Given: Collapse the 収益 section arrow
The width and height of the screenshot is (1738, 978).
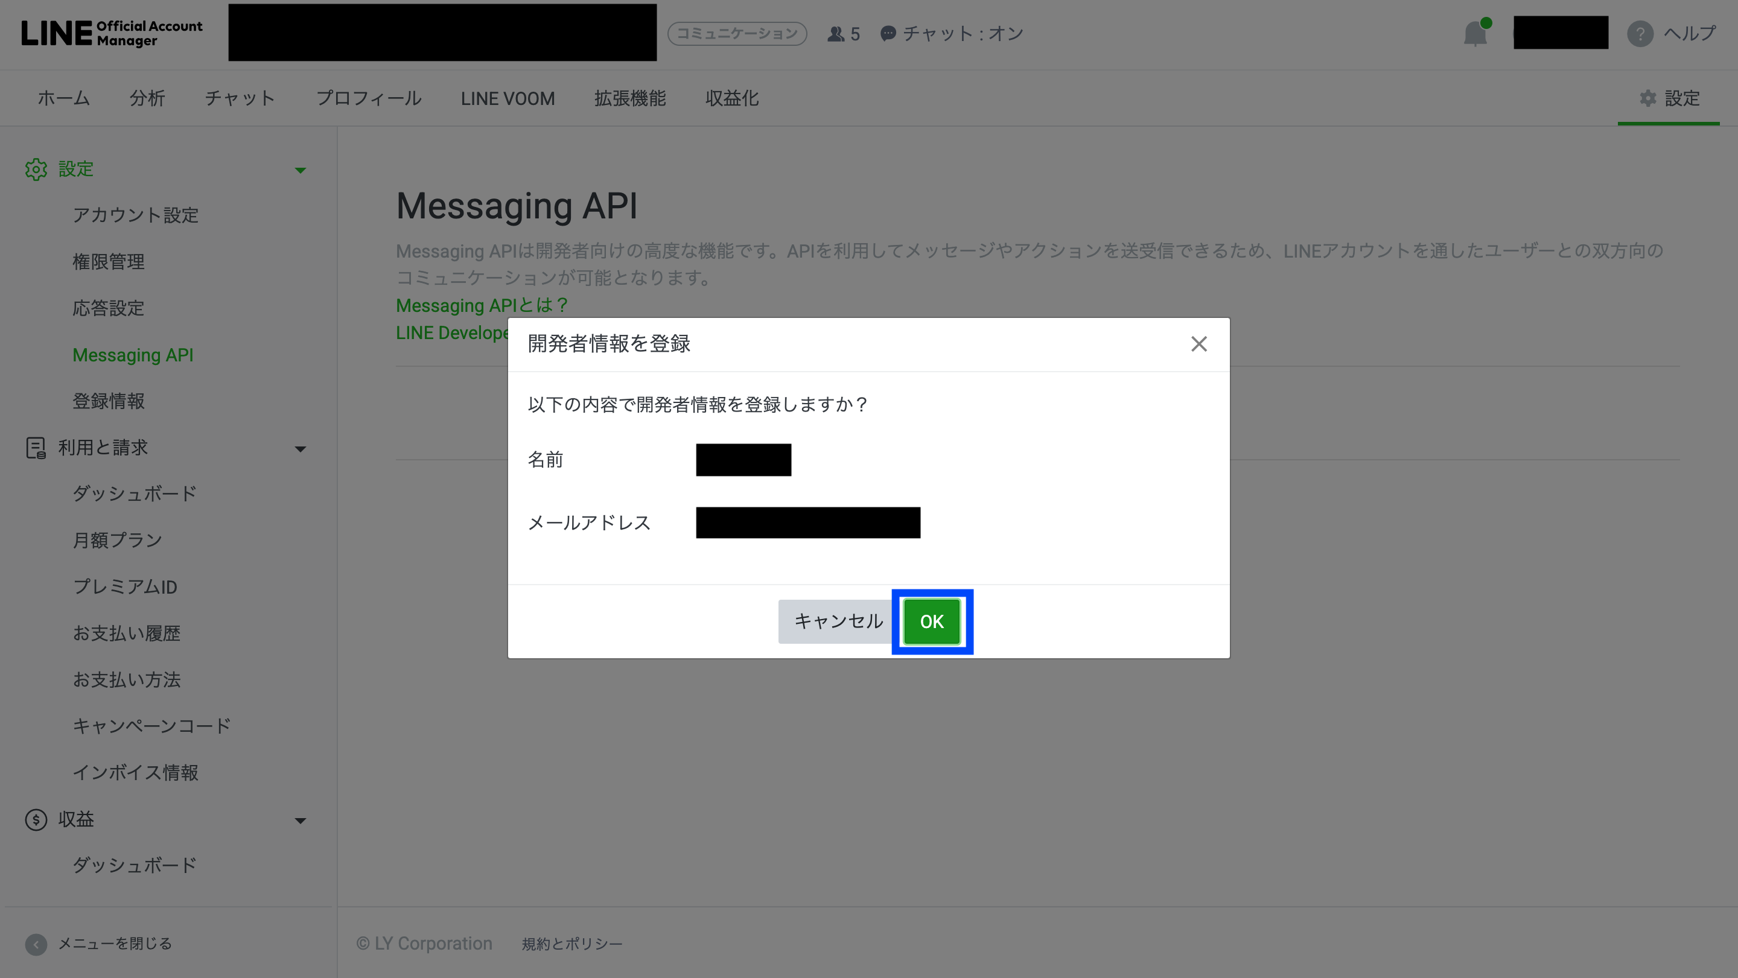Looking at the screenshot, I should 301,820.
